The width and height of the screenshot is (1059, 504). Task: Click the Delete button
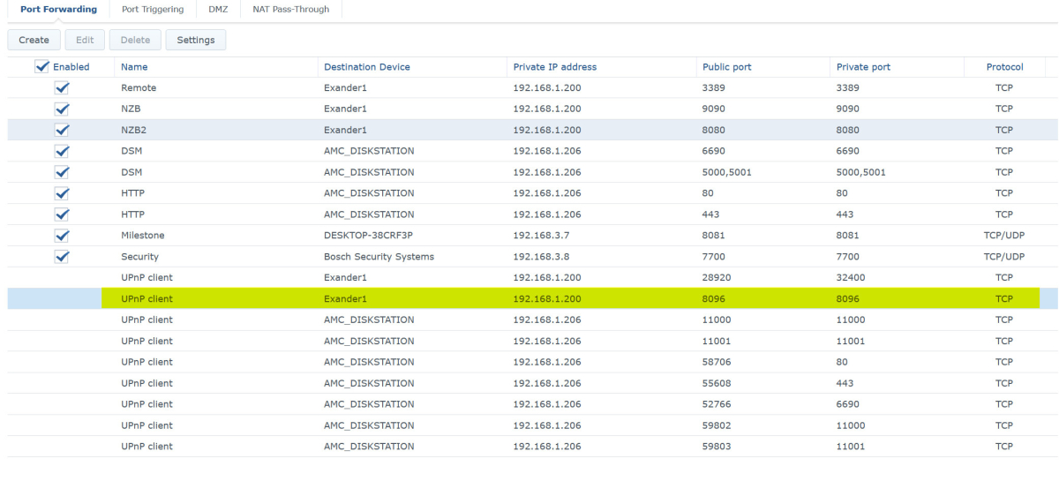click(135, 40)
